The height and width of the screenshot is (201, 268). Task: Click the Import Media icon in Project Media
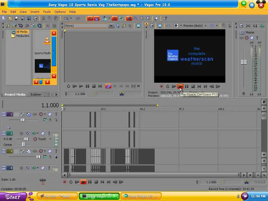(14, 26)
